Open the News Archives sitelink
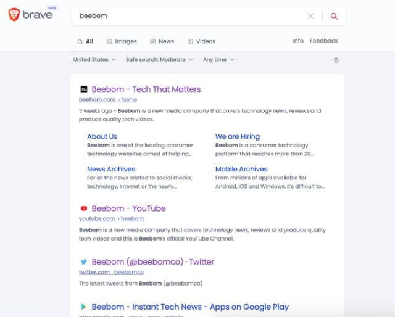Screen dimensions: 395x317 coord(111,169)
